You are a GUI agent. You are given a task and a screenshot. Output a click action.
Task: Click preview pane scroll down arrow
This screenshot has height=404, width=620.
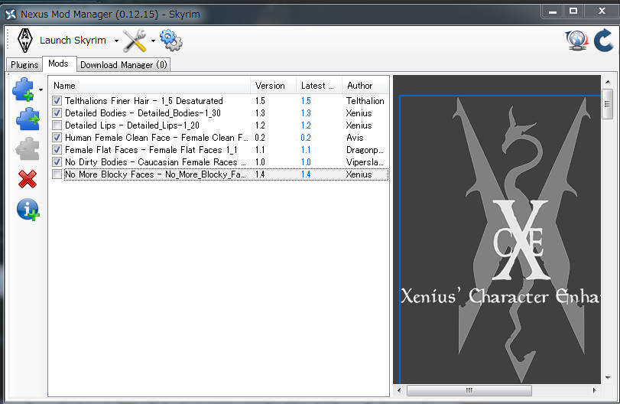[x=607, y=377]
